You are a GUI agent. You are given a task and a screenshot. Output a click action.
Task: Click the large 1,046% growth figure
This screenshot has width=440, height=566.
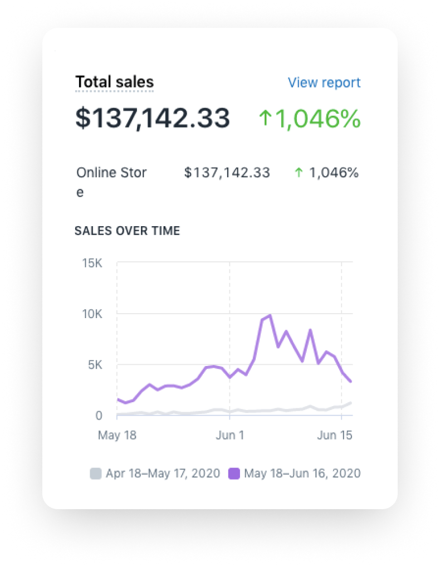pos(316,118)
